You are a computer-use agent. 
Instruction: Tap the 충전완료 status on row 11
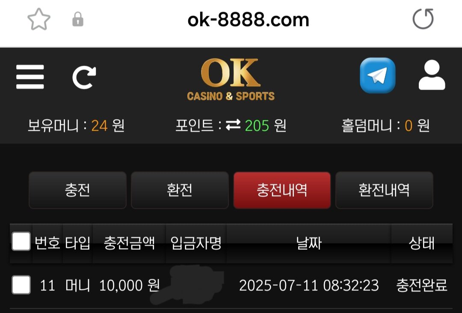pos(422,285)
